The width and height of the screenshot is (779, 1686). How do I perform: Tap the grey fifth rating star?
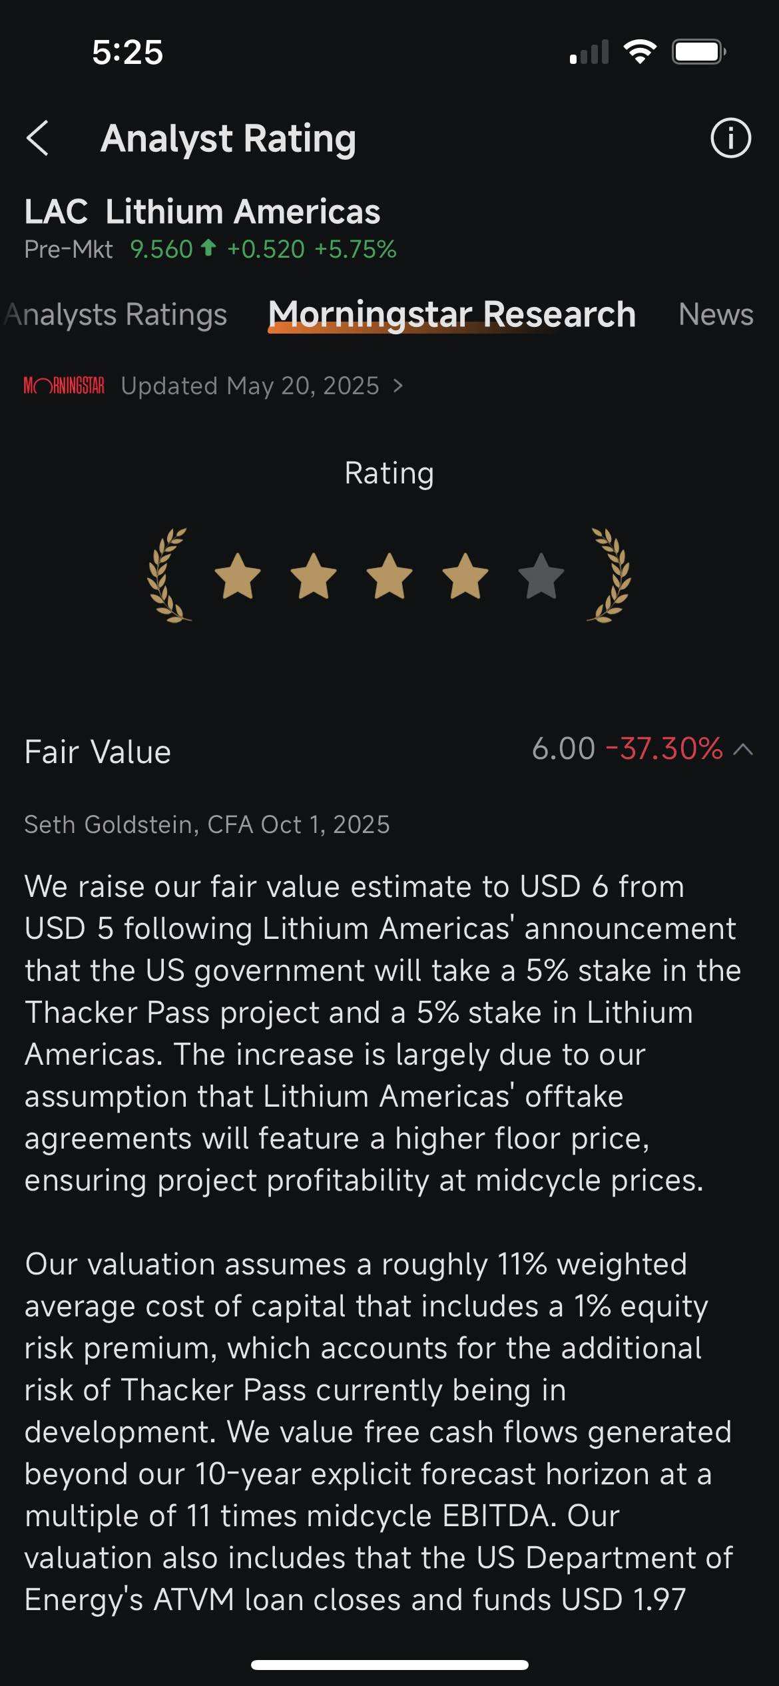541,577
